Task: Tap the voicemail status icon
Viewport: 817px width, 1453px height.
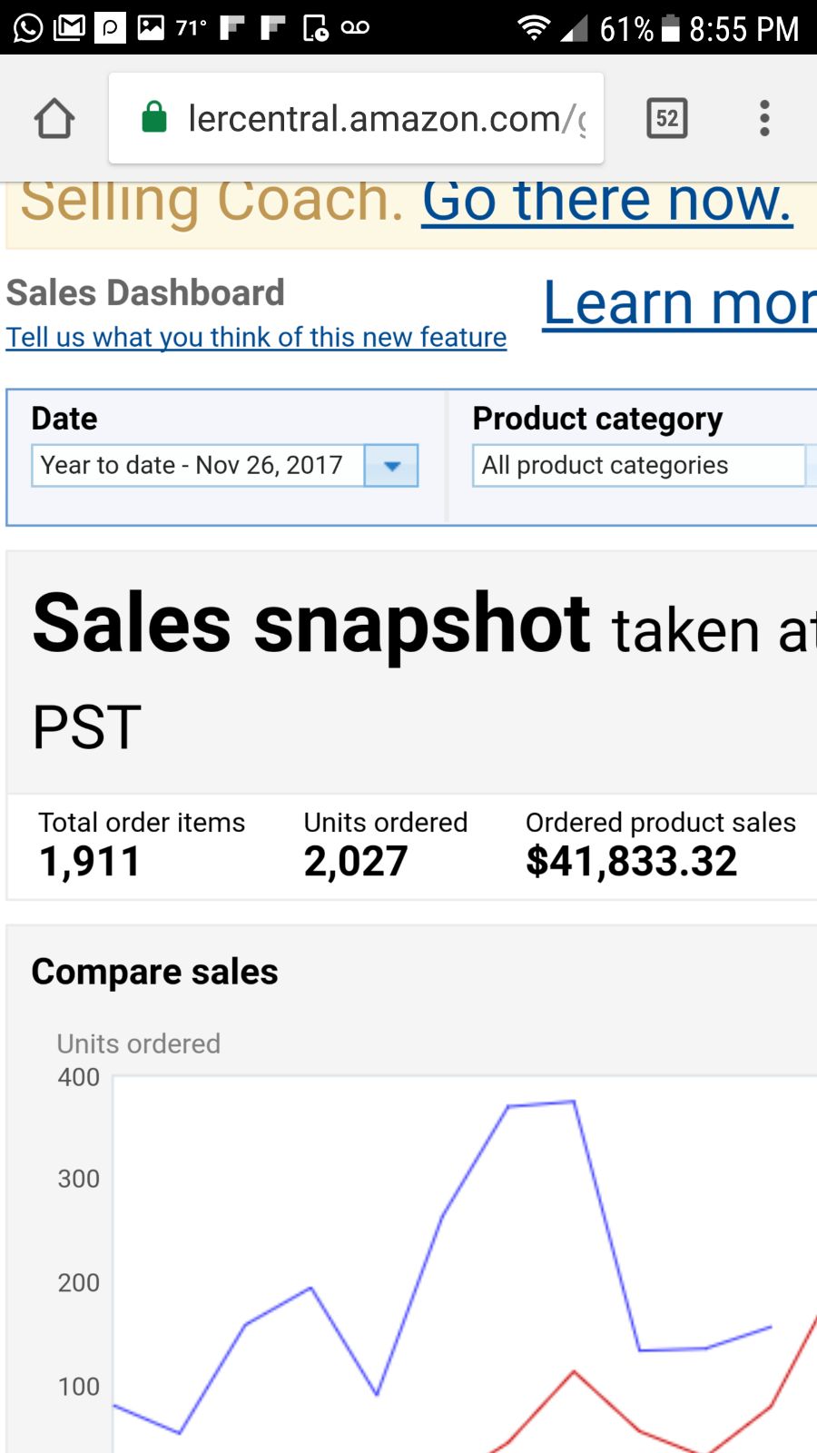Action: 355,27
